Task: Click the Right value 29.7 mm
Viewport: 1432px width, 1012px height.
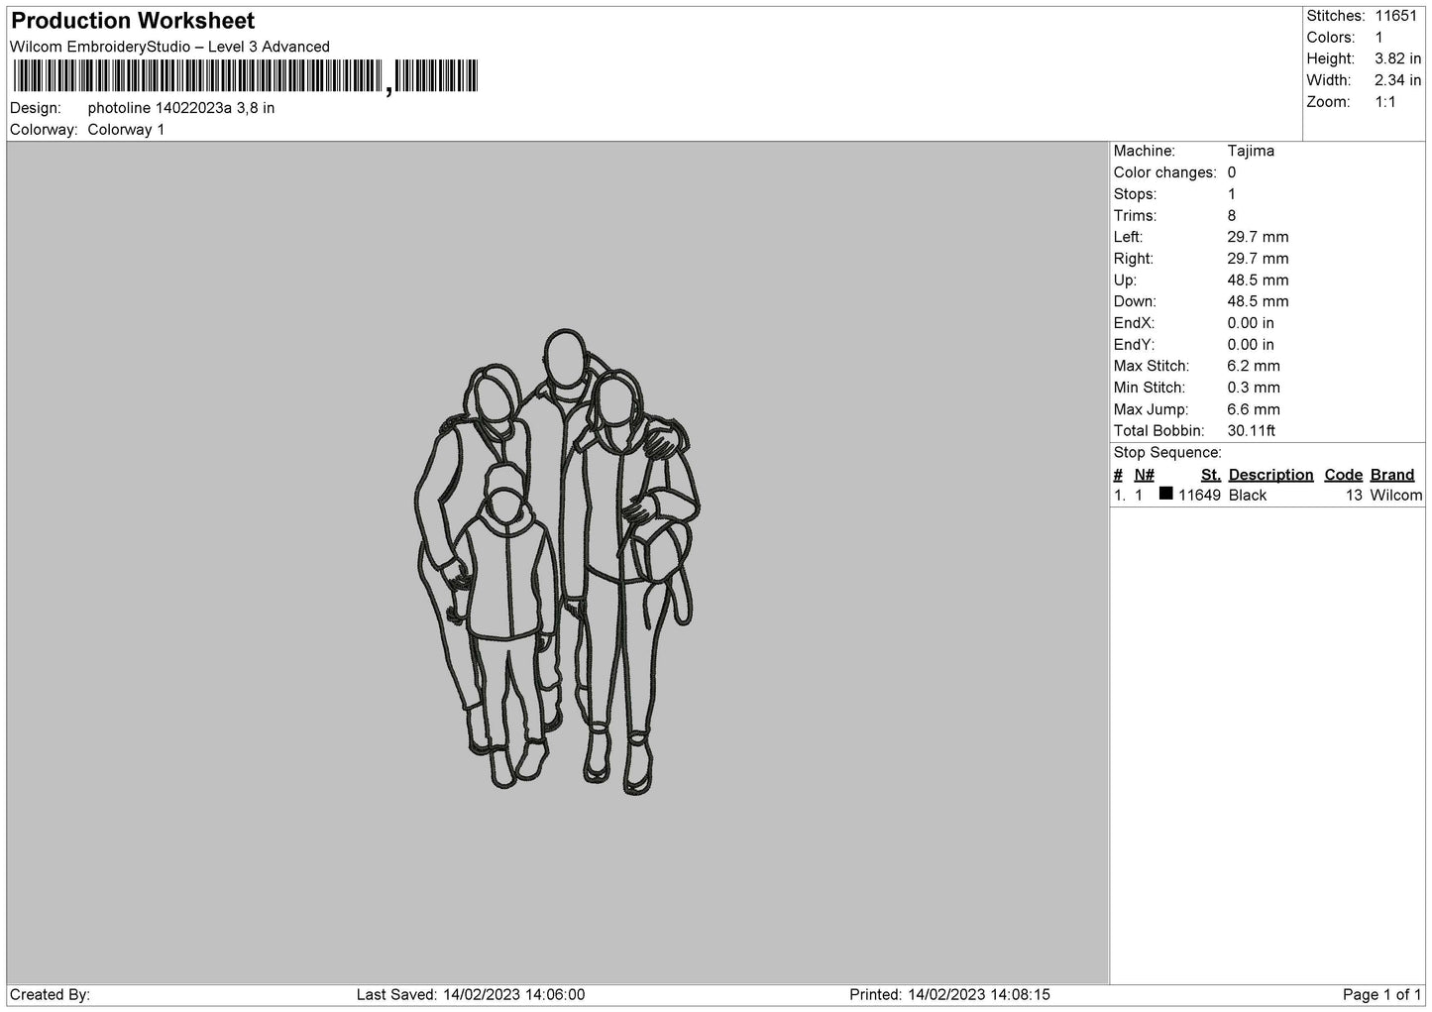Action: pos(1258,259)
